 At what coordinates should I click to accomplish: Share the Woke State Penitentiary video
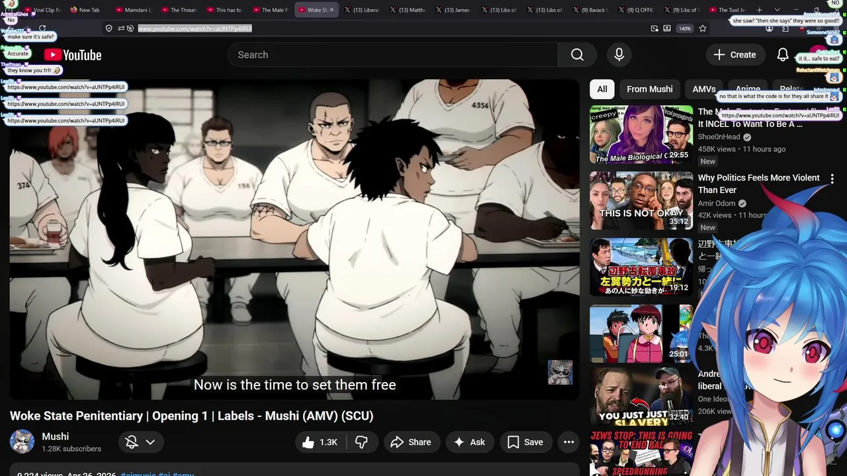411,442
